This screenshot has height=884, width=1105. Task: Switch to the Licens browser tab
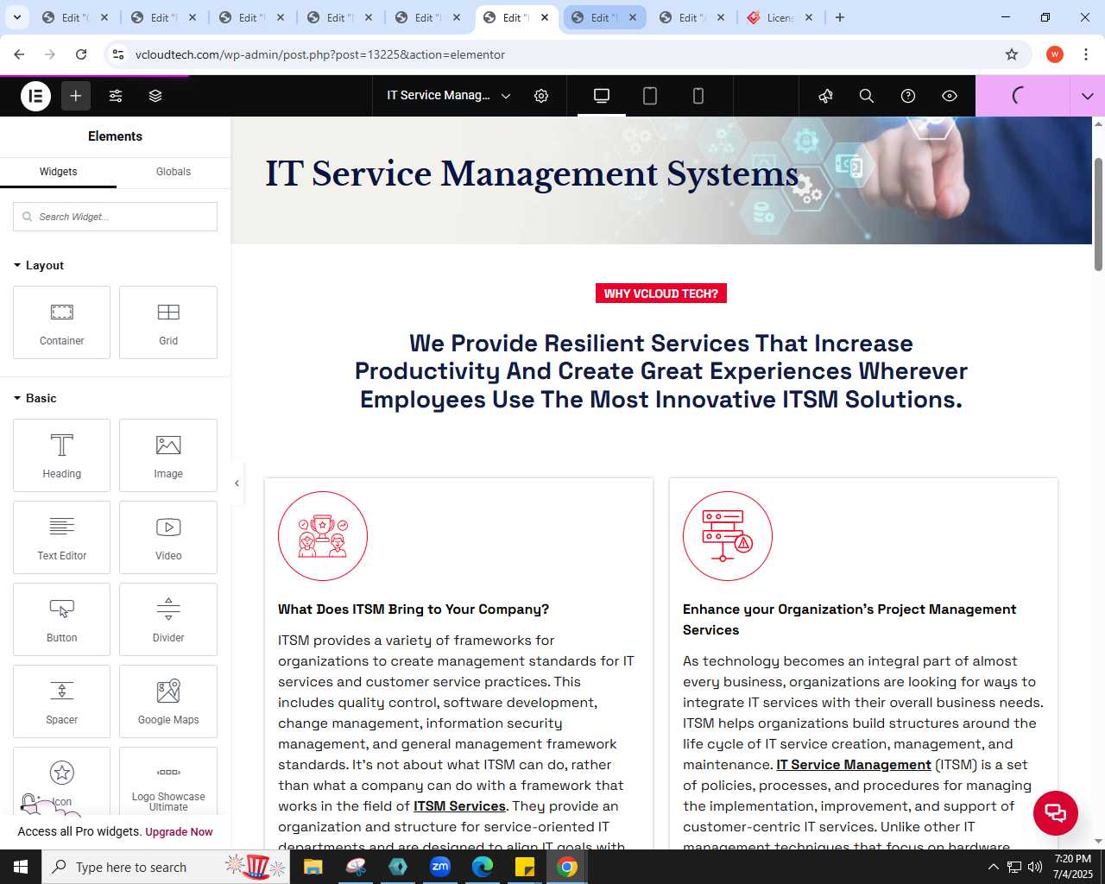pyautogui.click(x=780, y=17)
